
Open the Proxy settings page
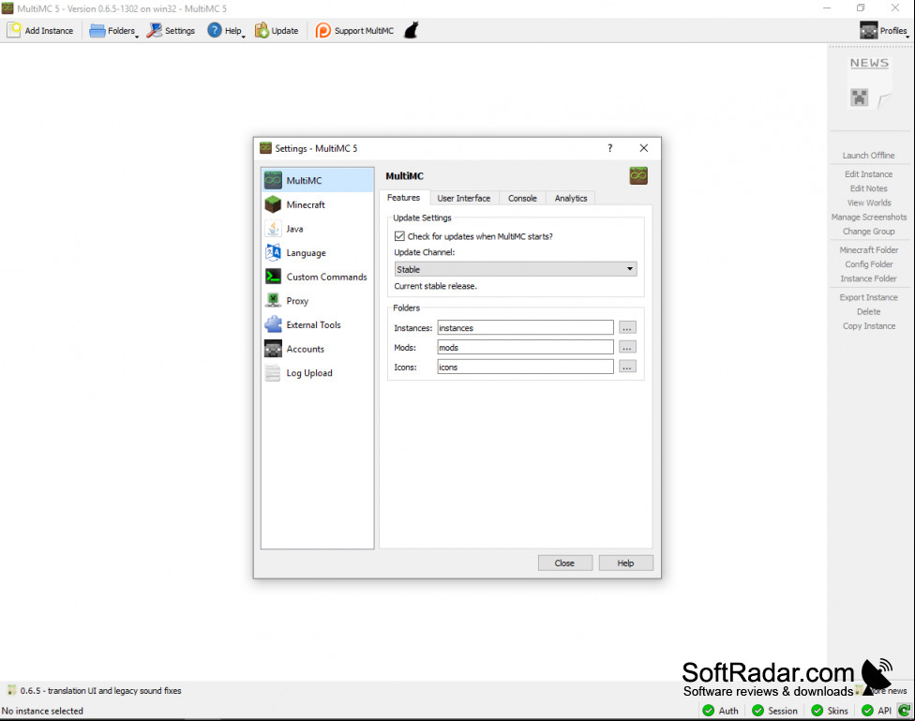(x=318, y=301)
